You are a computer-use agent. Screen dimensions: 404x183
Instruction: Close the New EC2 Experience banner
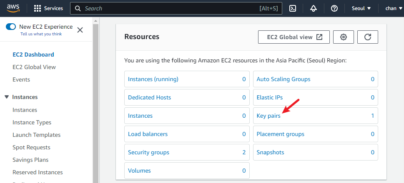tap(80, 30)
